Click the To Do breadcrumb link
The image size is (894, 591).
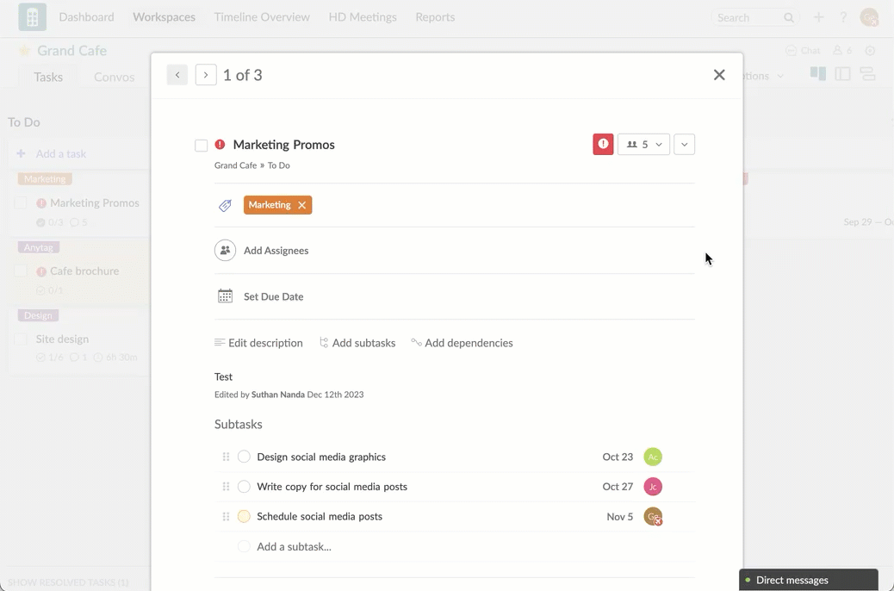pyautogui.click(x=279, y=165)
